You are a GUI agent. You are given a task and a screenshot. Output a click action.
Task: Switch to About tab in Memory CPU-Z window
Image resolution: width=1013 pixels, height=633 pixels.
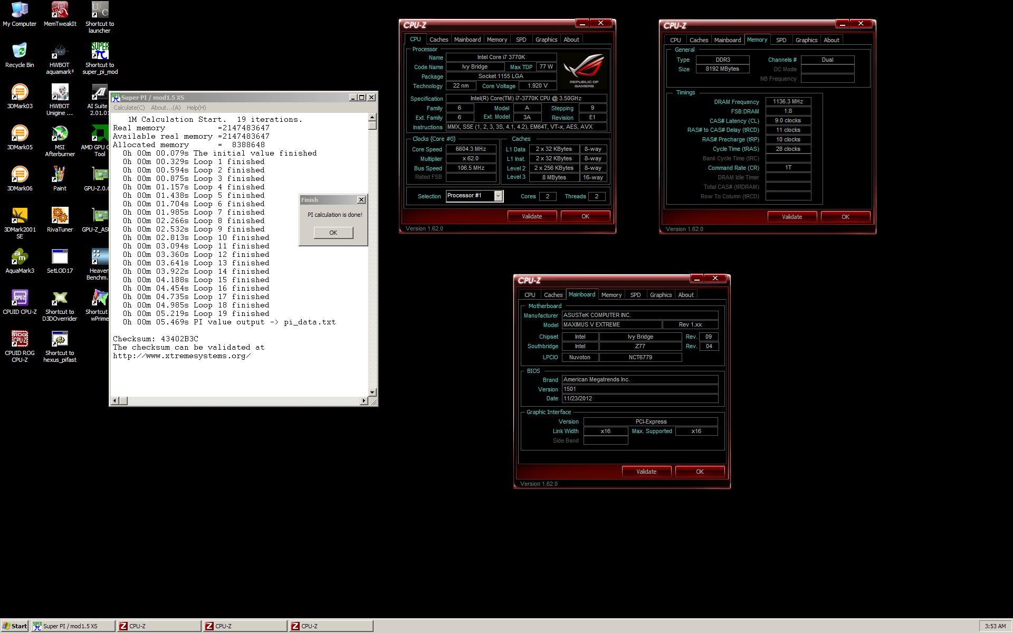(832, 40)
